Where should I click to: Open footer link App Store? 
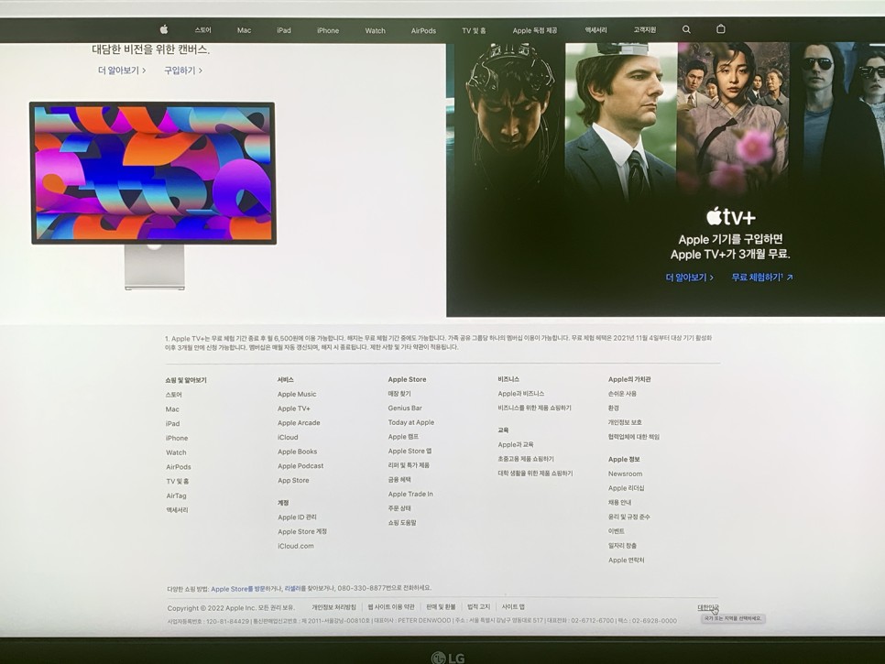(x=293, y=481)
